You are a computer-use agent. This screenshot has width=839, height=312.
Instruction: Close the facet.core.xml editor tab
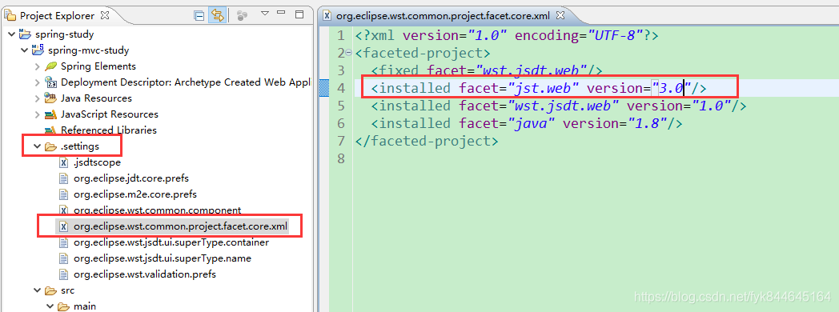point(560,15)
